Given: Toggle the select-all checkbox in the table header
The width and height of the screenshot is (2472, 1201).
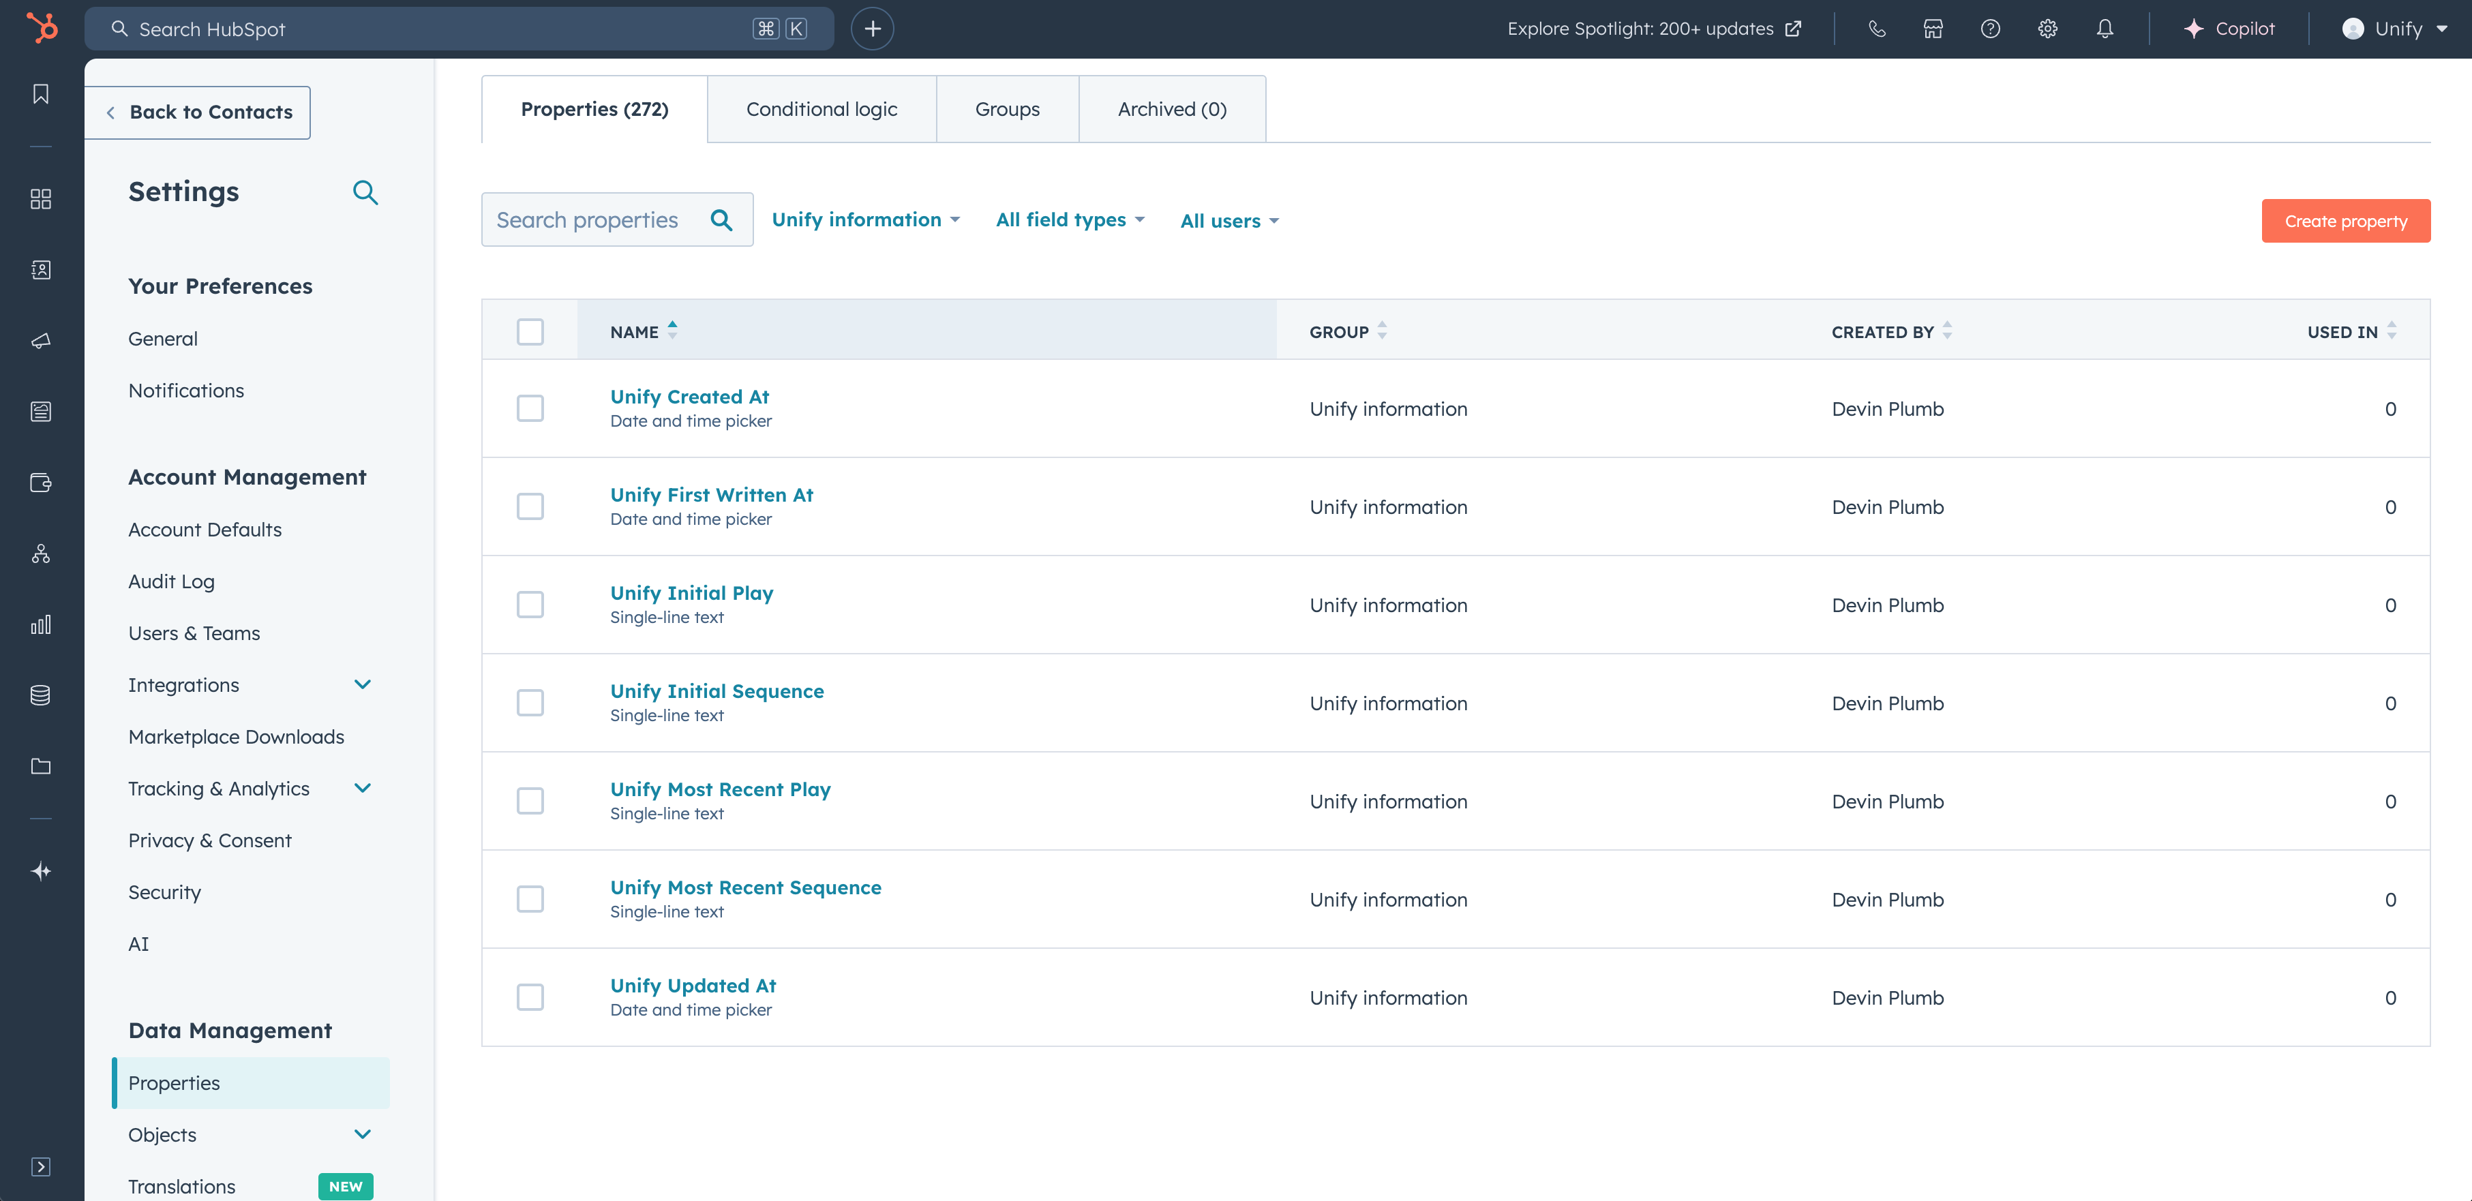Looking at the screenshot, I should 530,332.
